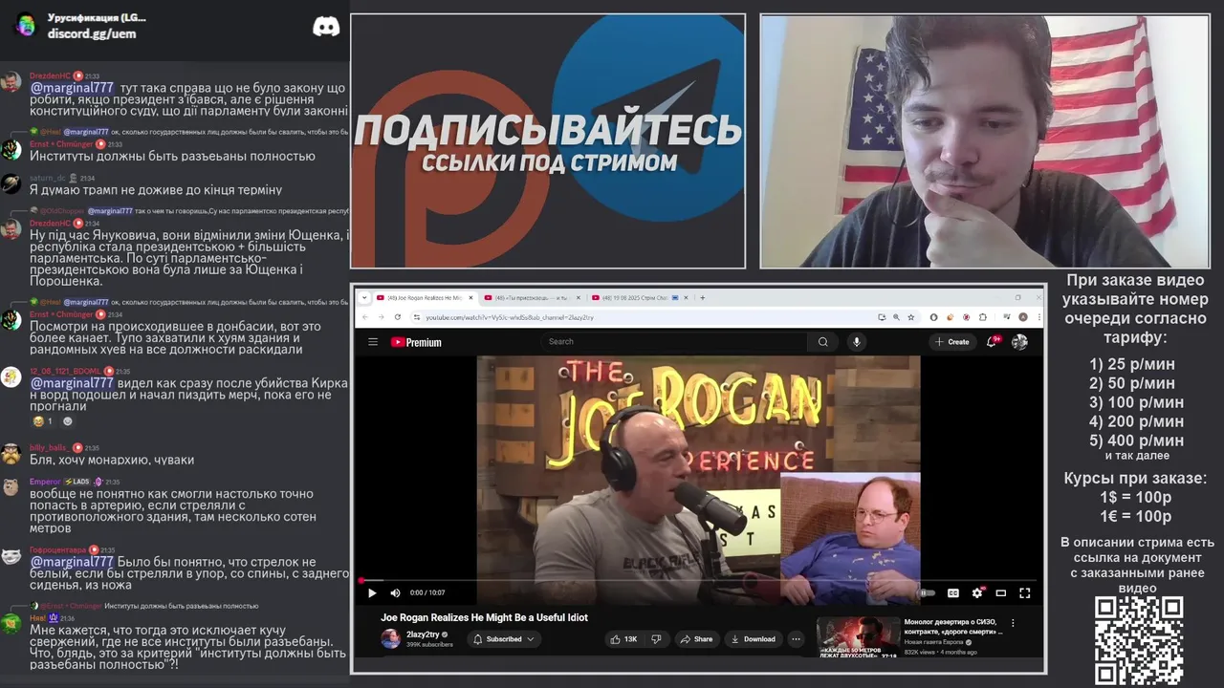Open the 2lazy2try channel name link
Image resolution: width=1224 pixels, height=688 pixels.
tap(423, 634)
